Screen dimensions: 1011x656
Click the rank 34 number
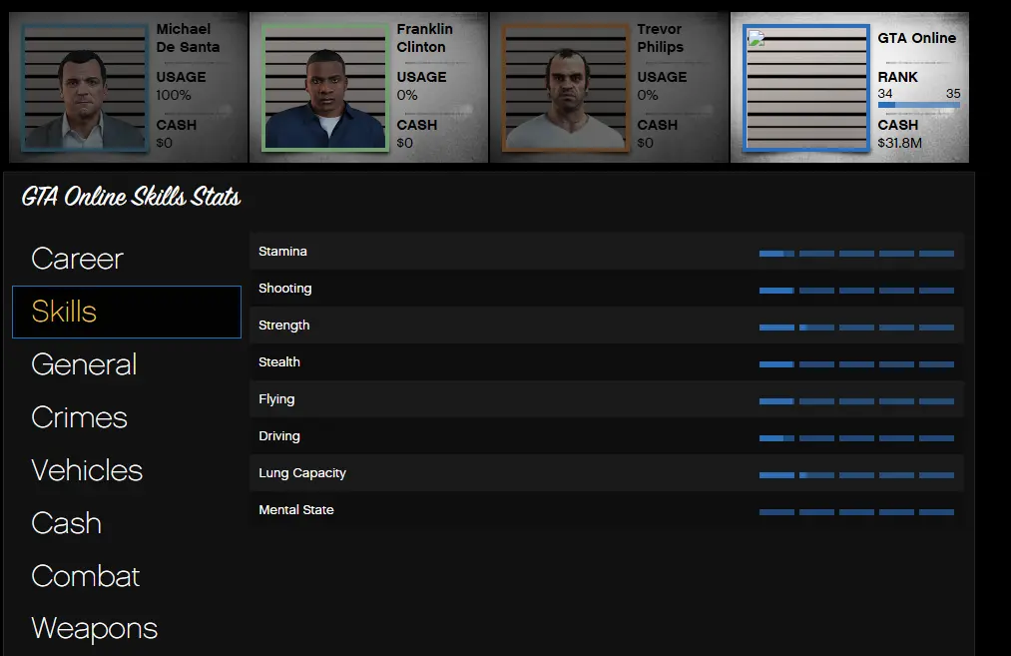(x=885, y=94)
